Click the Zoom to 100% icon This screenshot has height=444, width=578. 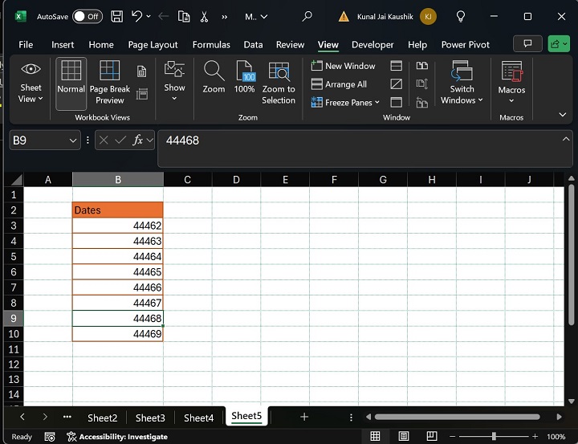tap(245, 79)
